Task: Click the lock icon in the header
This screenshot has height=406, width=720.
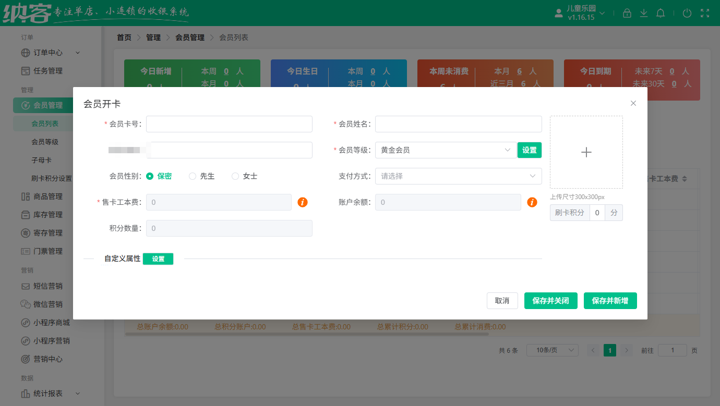Action: (x=627, y=13)
